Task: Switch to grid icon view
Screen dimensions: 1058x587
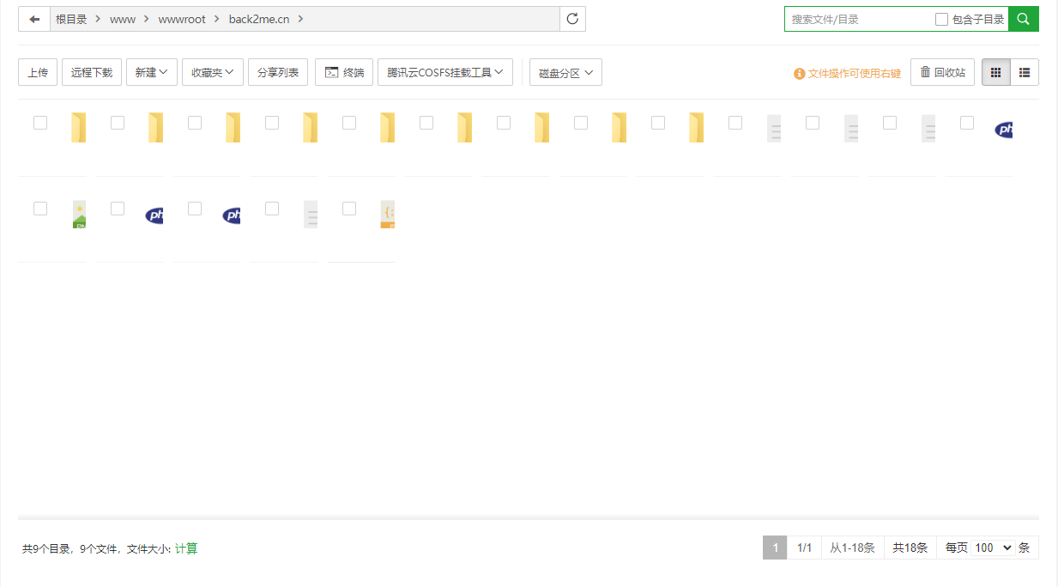Action: [995, 72]
